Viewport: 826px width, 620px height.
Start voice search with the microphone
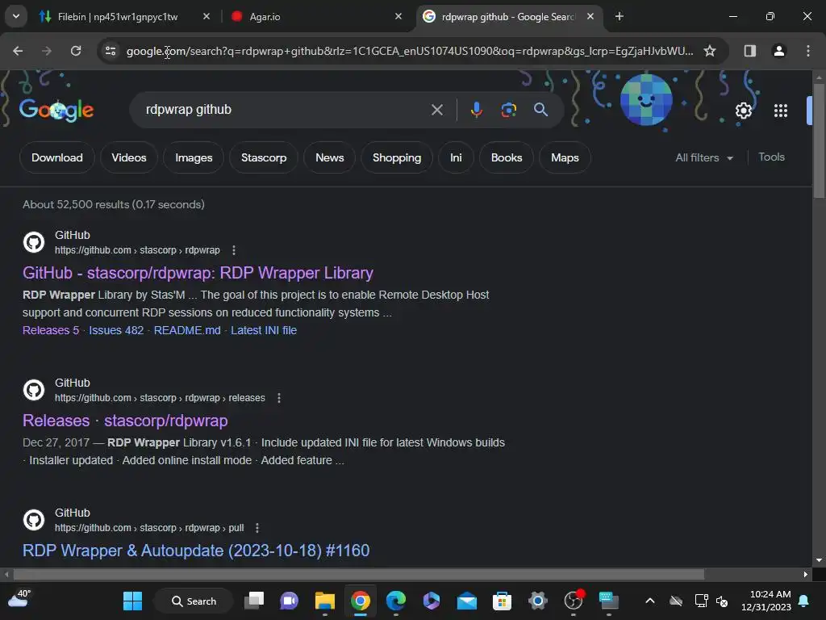coord(476,110)
